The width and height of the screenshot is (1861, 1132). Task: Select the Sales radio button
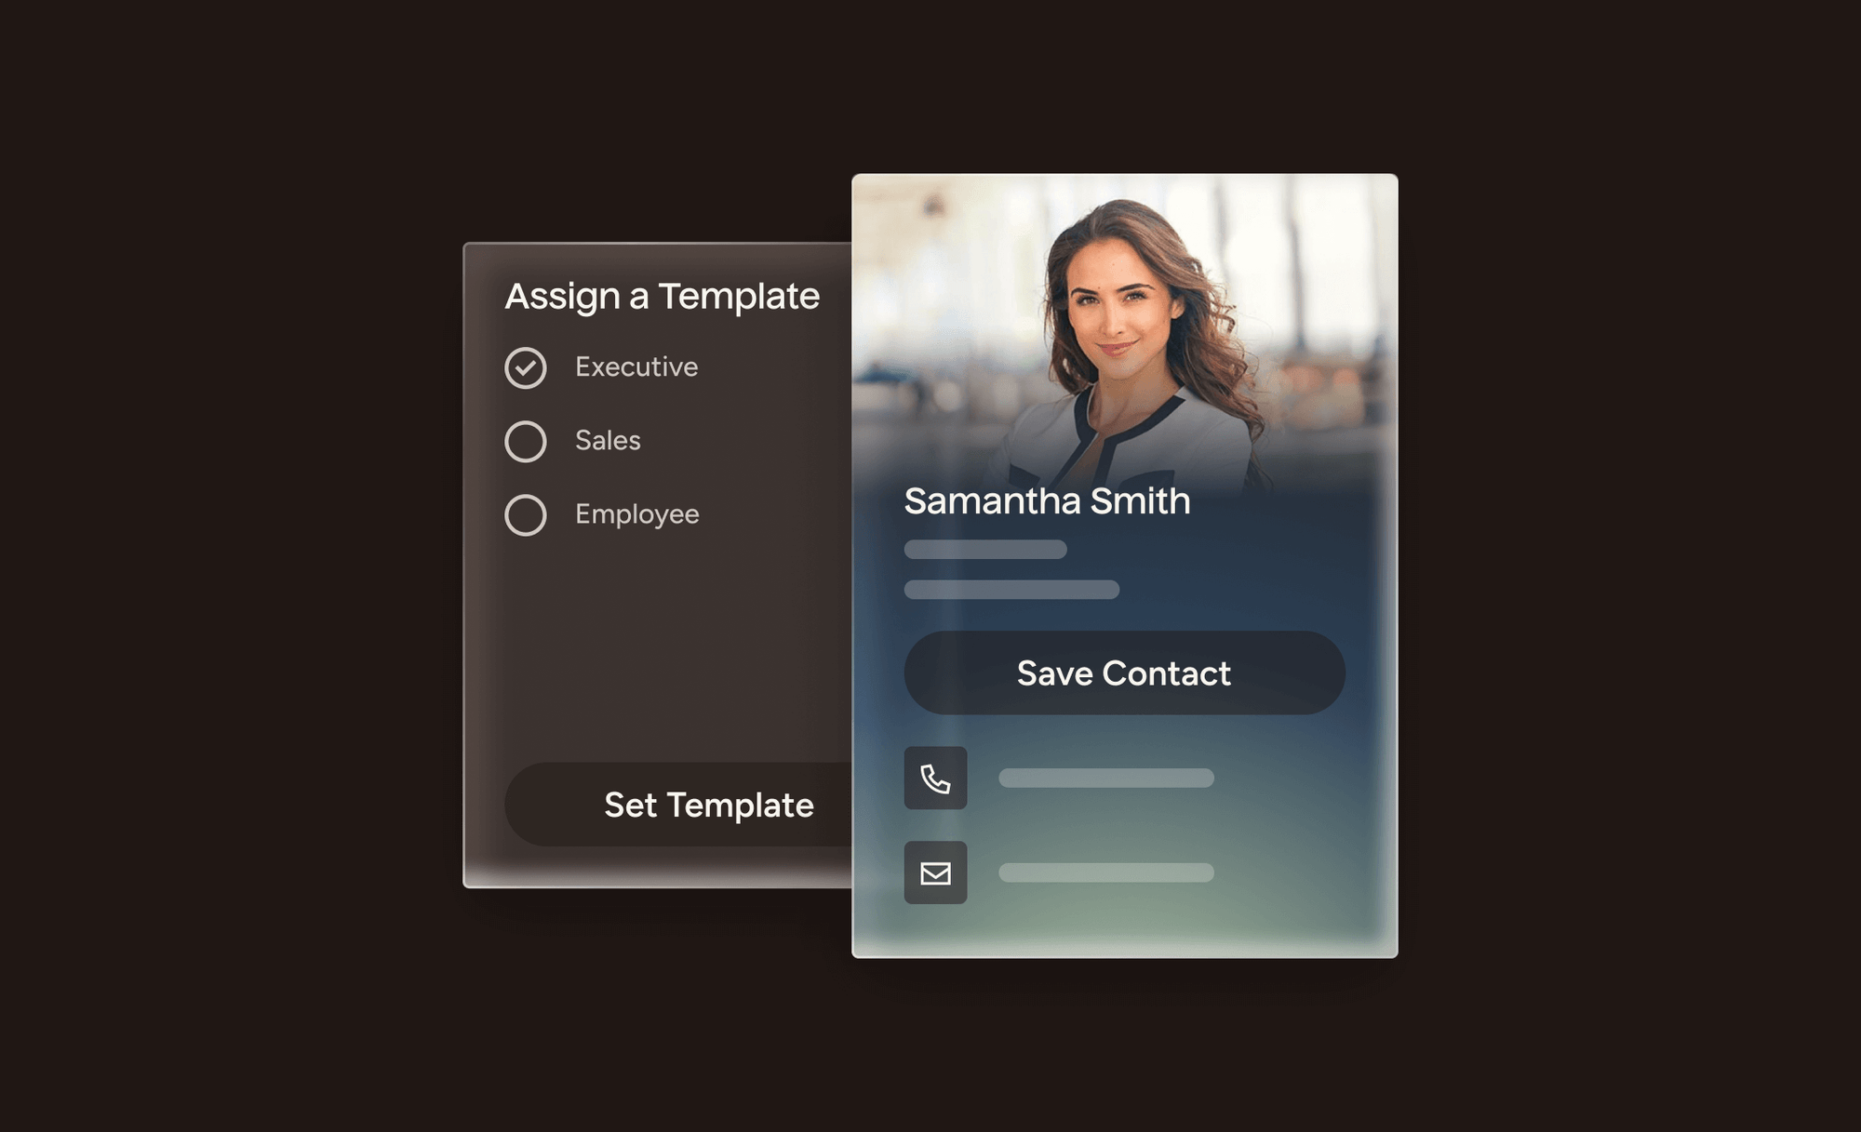pos(526,441)
